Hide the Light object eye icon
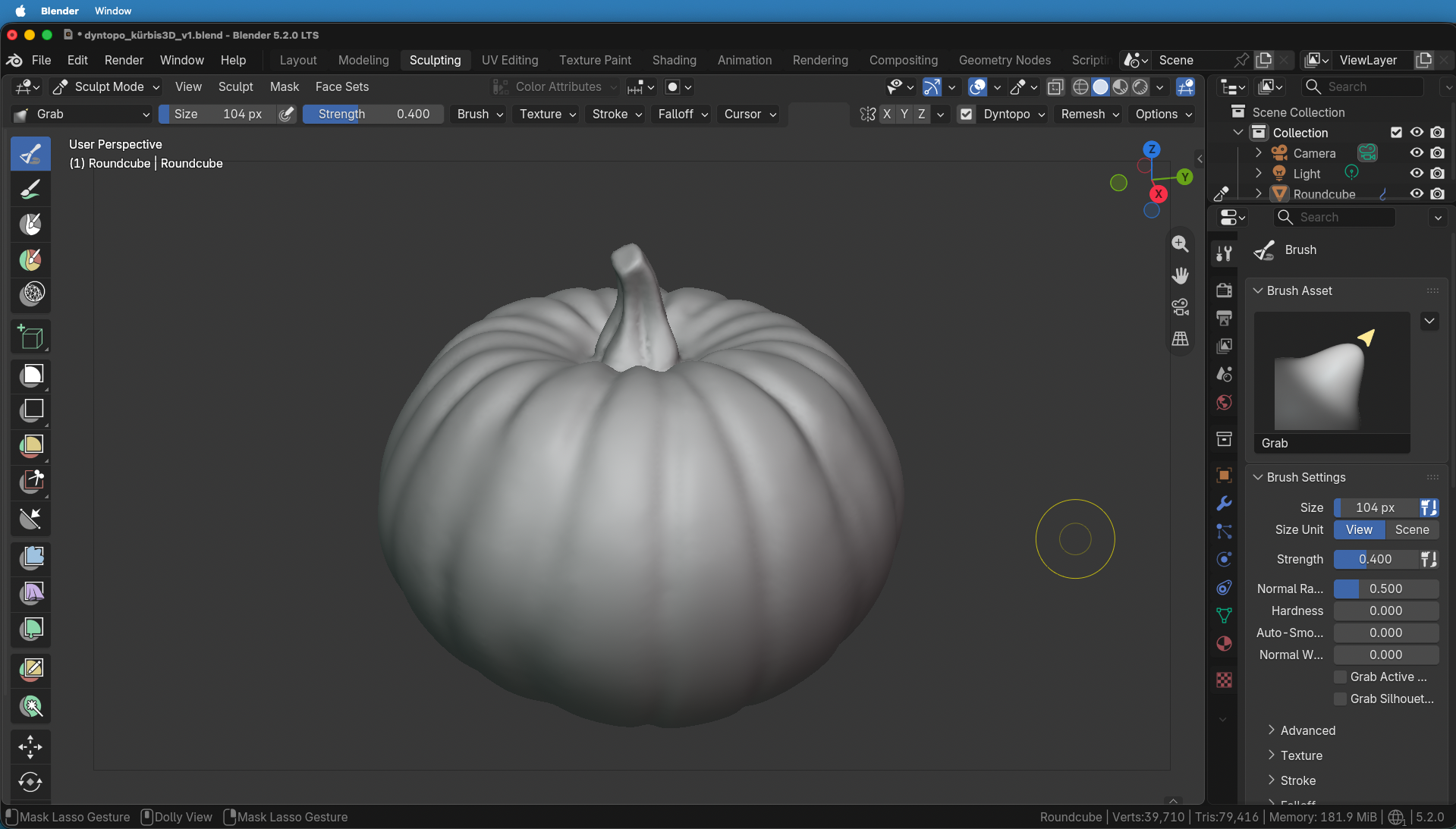This screenshot has height=829, width=1456. coord(1417,173)
